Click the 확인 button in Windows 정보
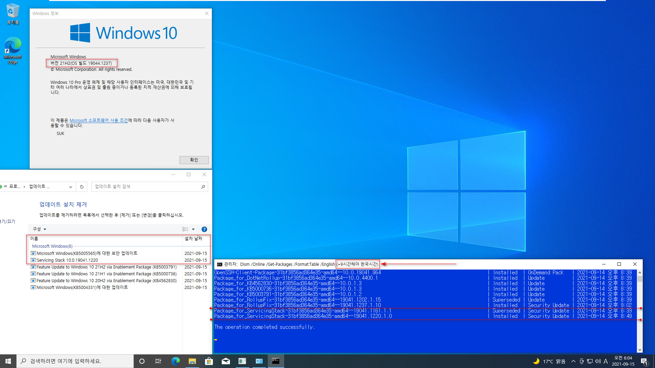The width and height of the screenshot is (655, 368). tap(194, 160)
